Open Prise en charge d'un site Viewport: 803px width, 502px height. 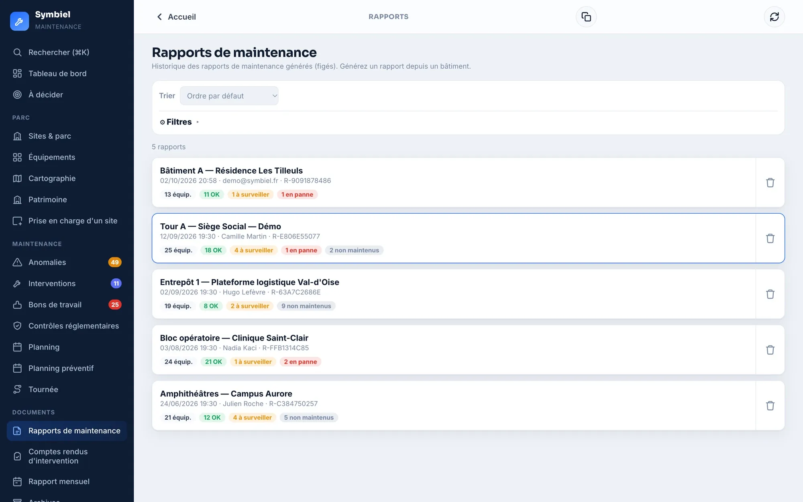pyautogui.click(x=67, y=221)
